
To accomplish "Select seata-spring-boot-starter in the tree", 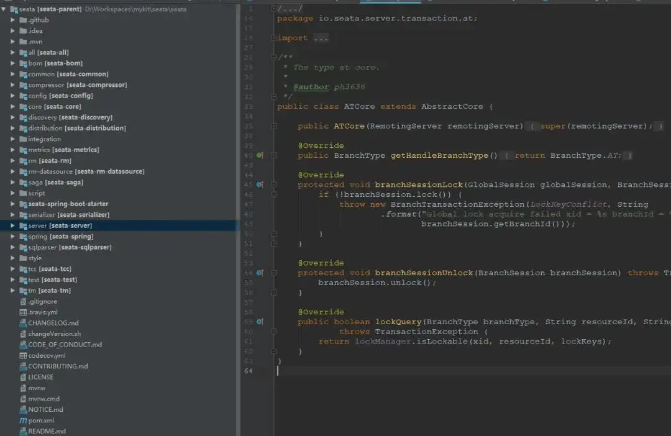I will pos(68,204).
